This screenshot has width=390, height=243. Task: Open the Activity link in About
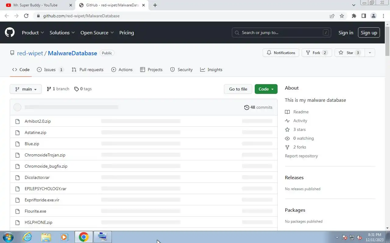296,121
